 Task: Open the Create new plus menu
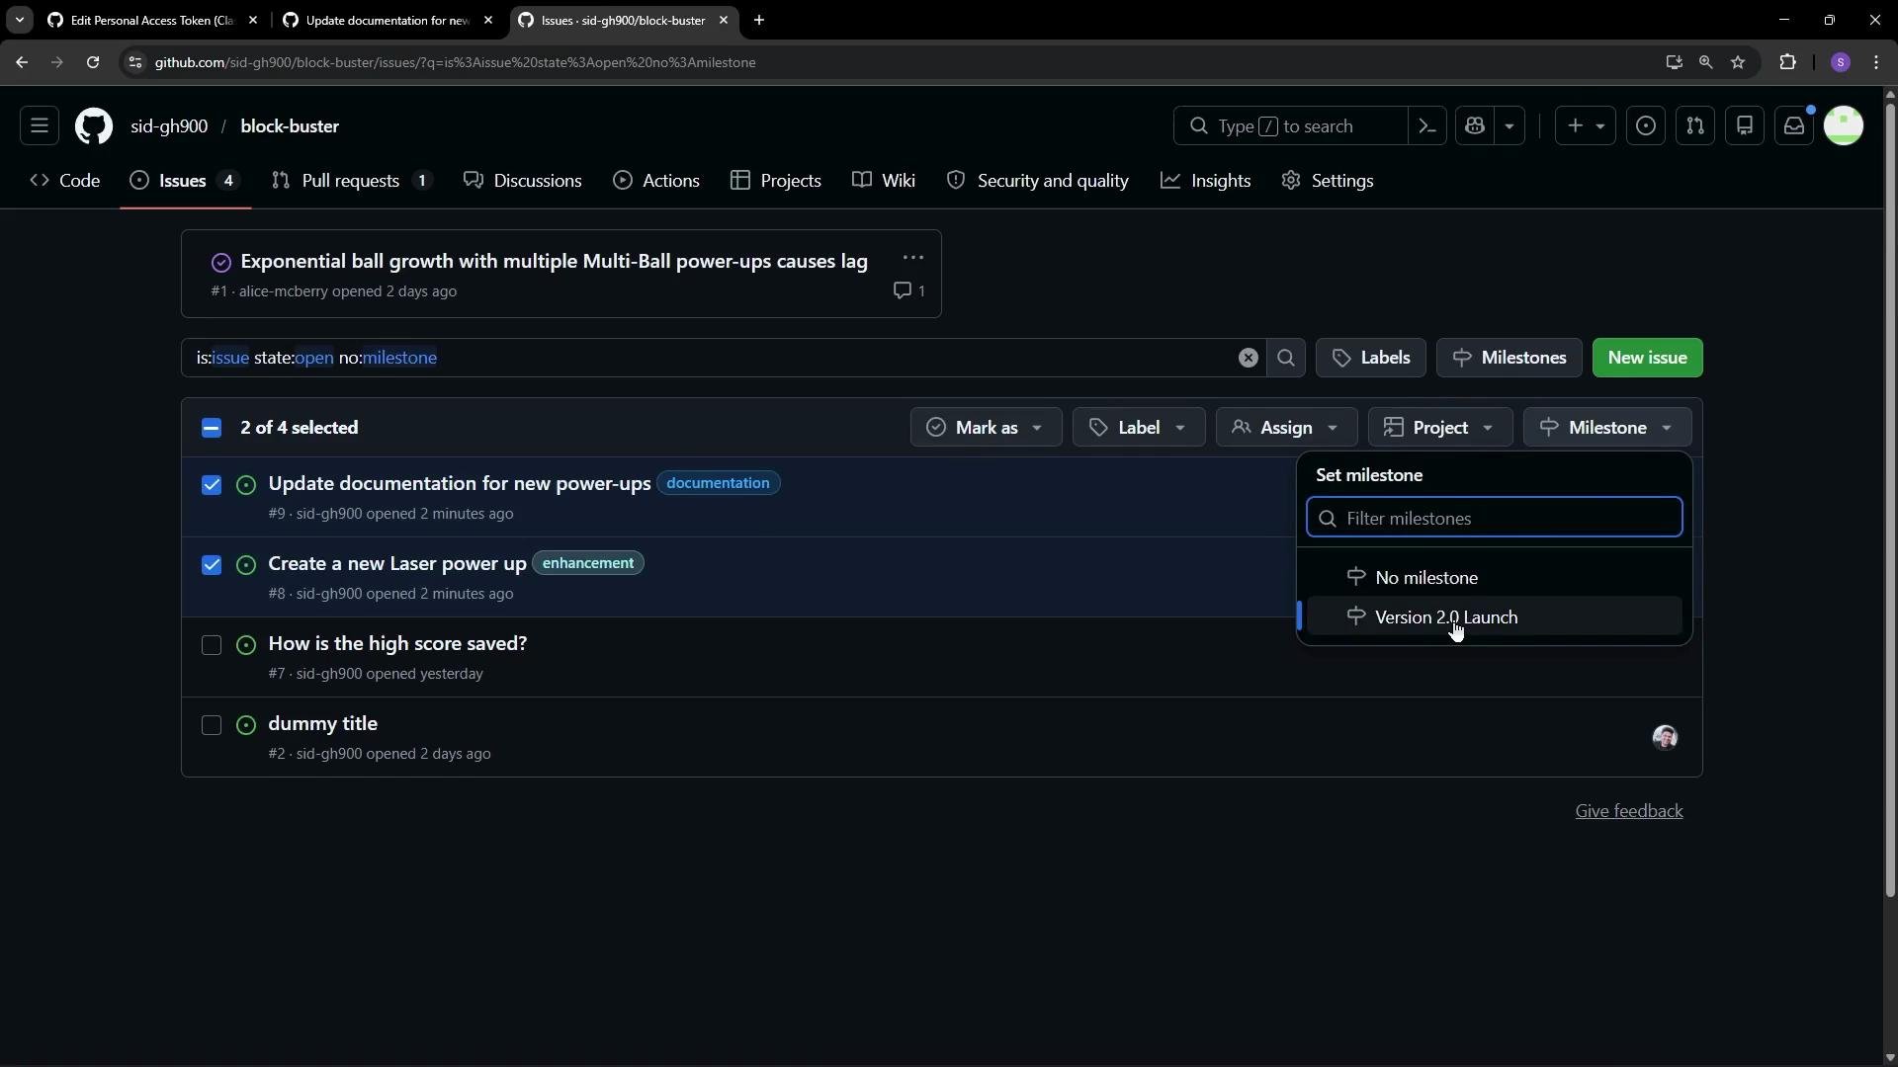tap(1586, 126)
